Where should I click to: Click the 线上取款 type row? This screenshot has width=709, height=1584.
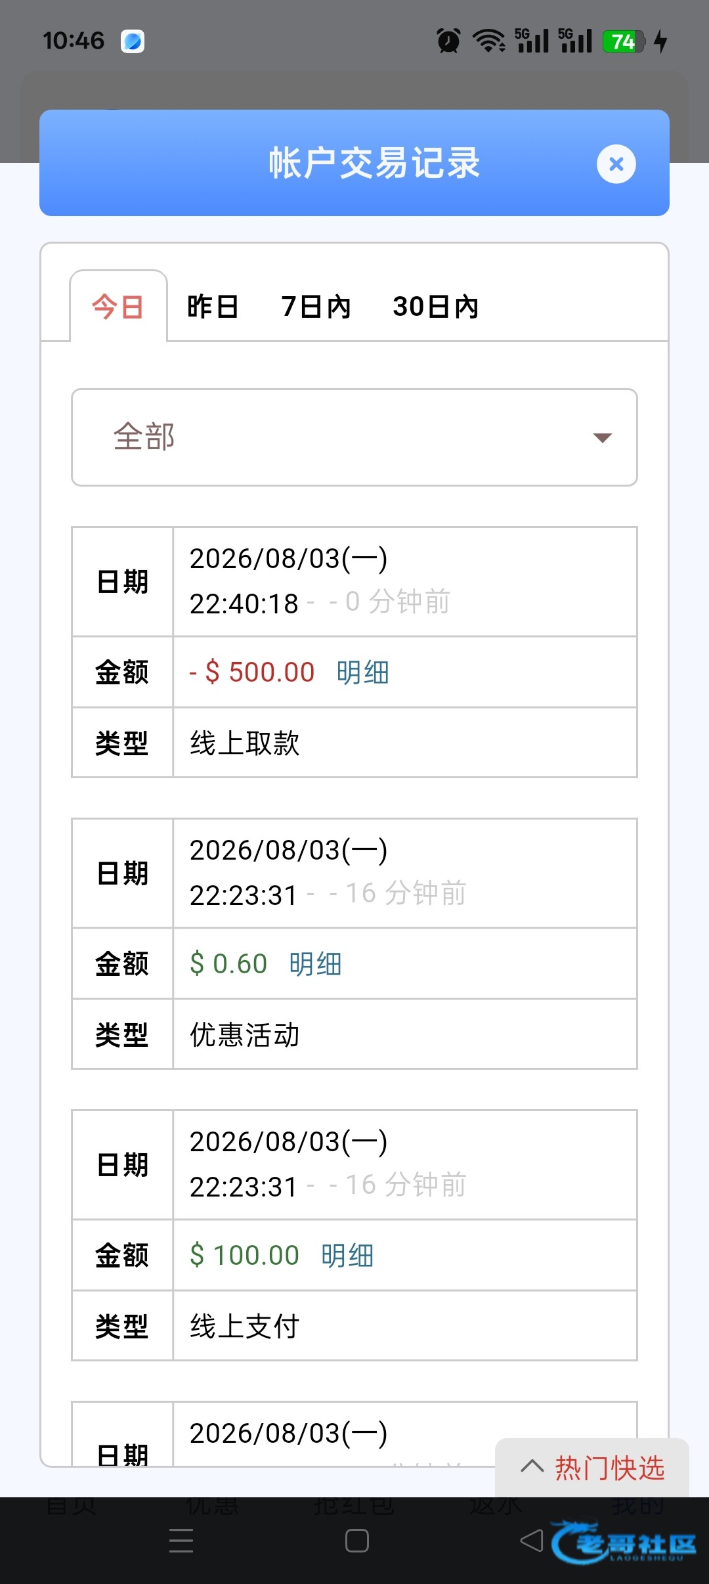pyautogui.click(x=354, y=743)
